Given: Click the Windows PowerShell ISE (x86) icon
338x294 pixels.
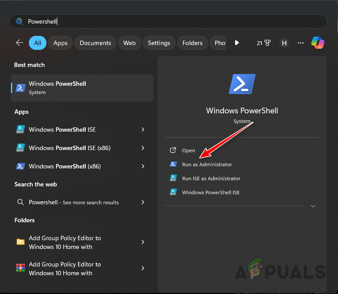Looking at the screenshot, I should click(x=21, y=148).
